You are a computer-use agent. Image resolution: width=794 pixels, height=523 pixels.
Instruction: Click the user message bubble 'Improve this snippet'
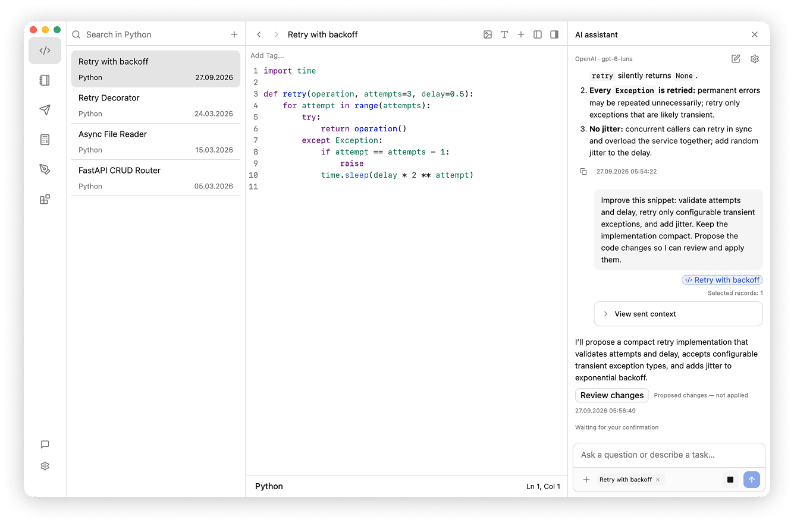(x=678, y=230)
